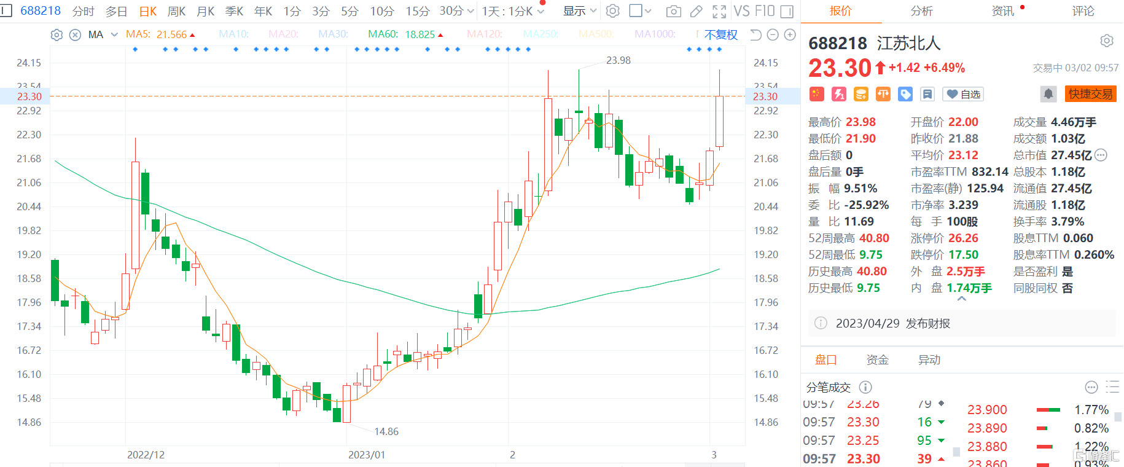Select the pencil drawing tool
Viewport: 1124px width, 467px height.
point(696,11)
